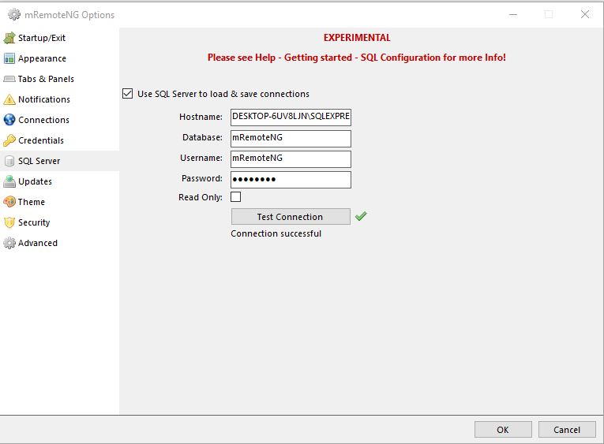604x444 pixels.
Task: Click the Tabs & Panels icon
Action: [9, 79]
